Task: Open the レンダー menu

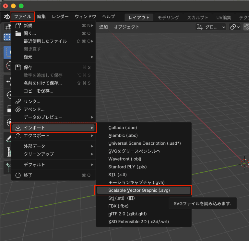Action: [60, 17]
